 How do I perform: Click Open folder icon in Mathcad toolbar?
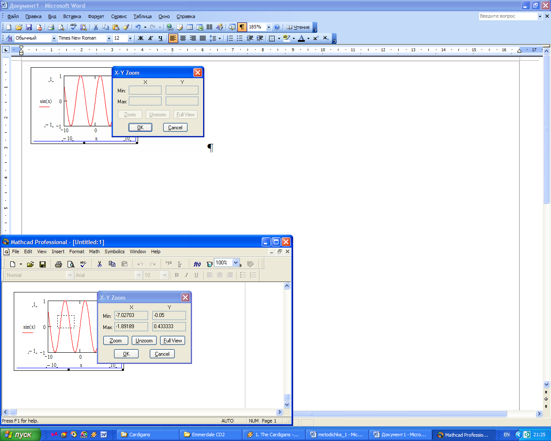[x=30, y=264]
